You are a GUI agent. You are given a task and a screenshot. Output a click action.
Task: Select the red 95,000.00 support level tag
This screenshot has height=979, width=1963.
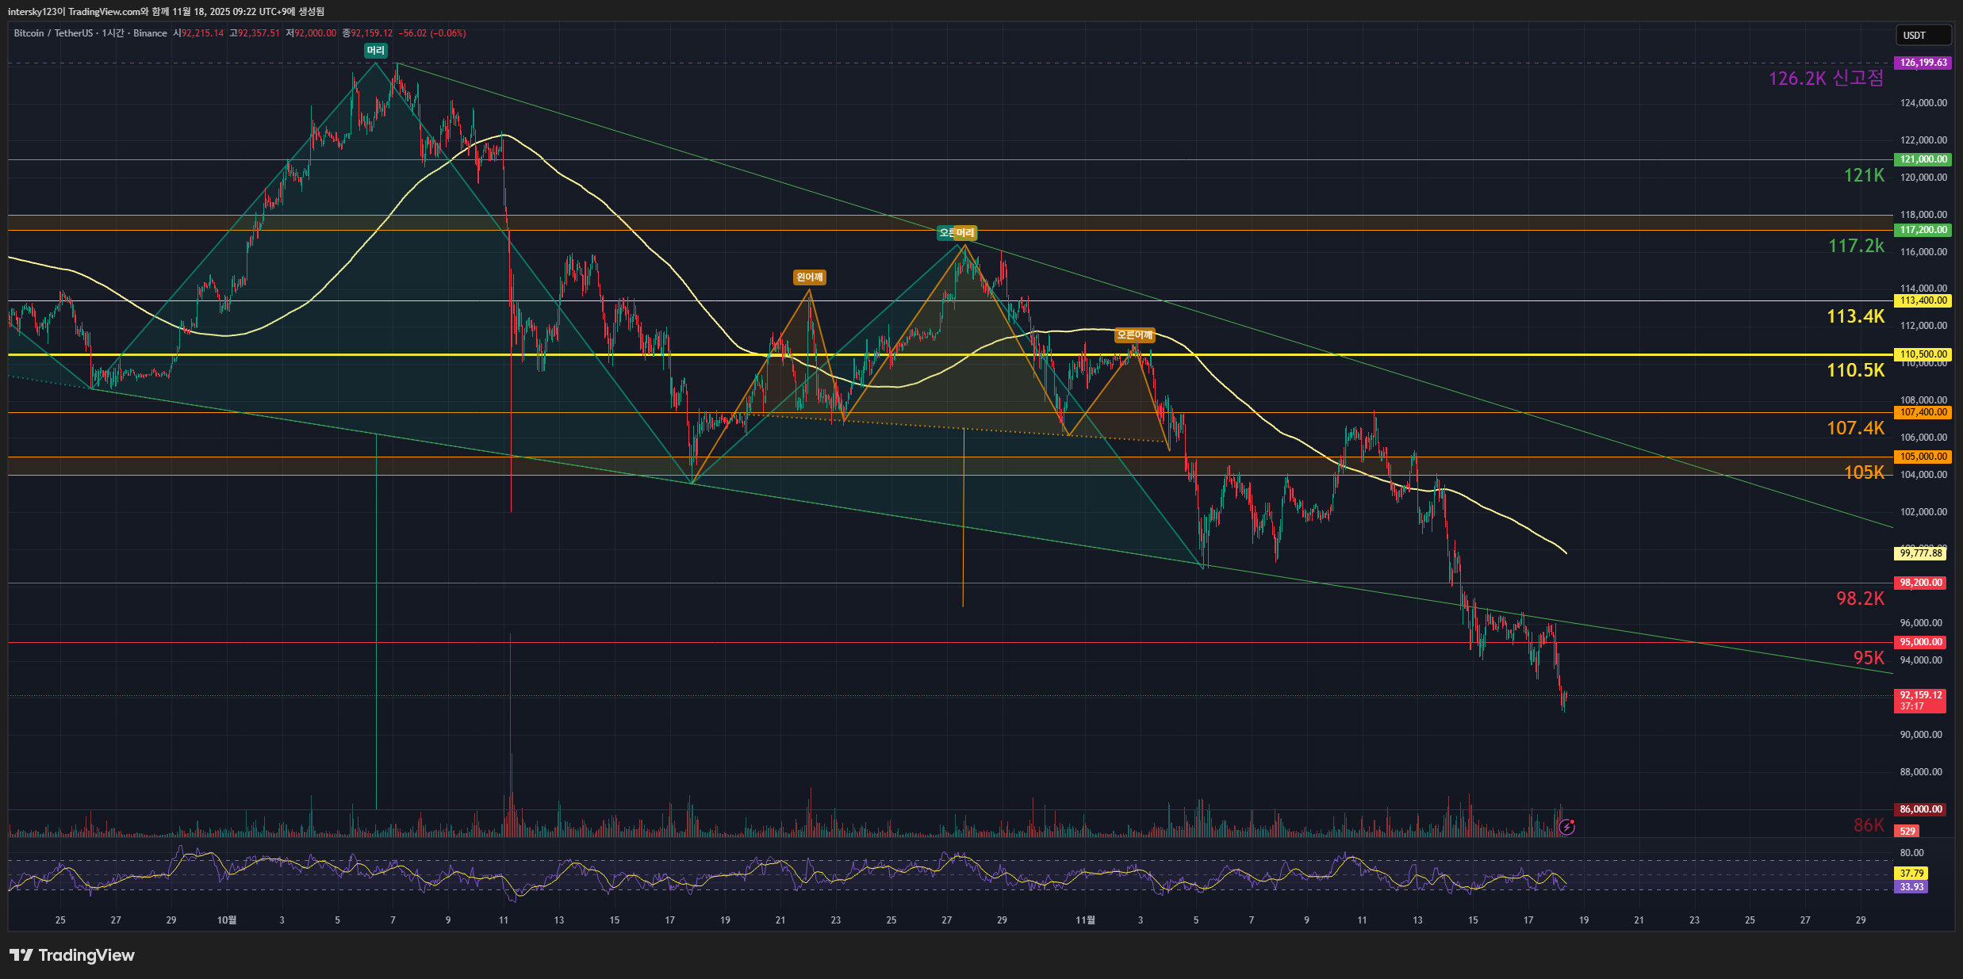click(1920, 642)
